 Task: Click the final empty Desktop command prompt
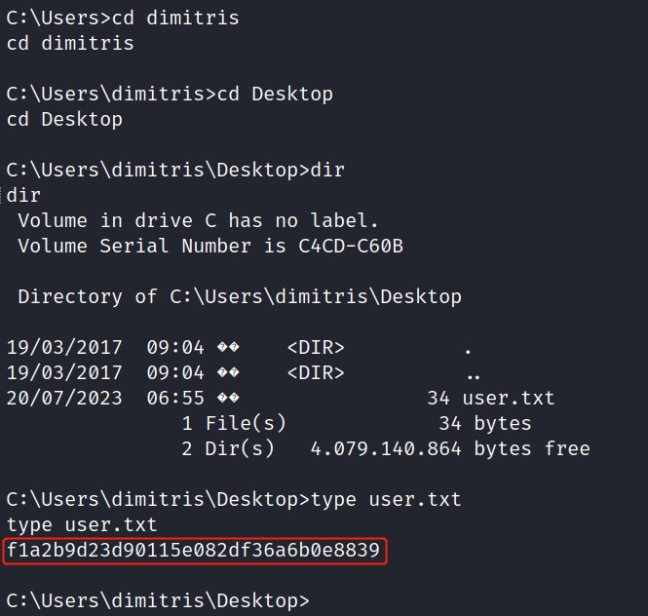(158, 600)
